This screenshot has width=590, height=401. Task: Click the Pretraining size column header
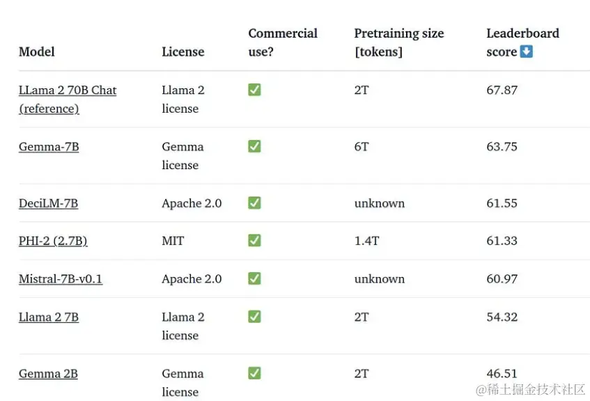398,42
